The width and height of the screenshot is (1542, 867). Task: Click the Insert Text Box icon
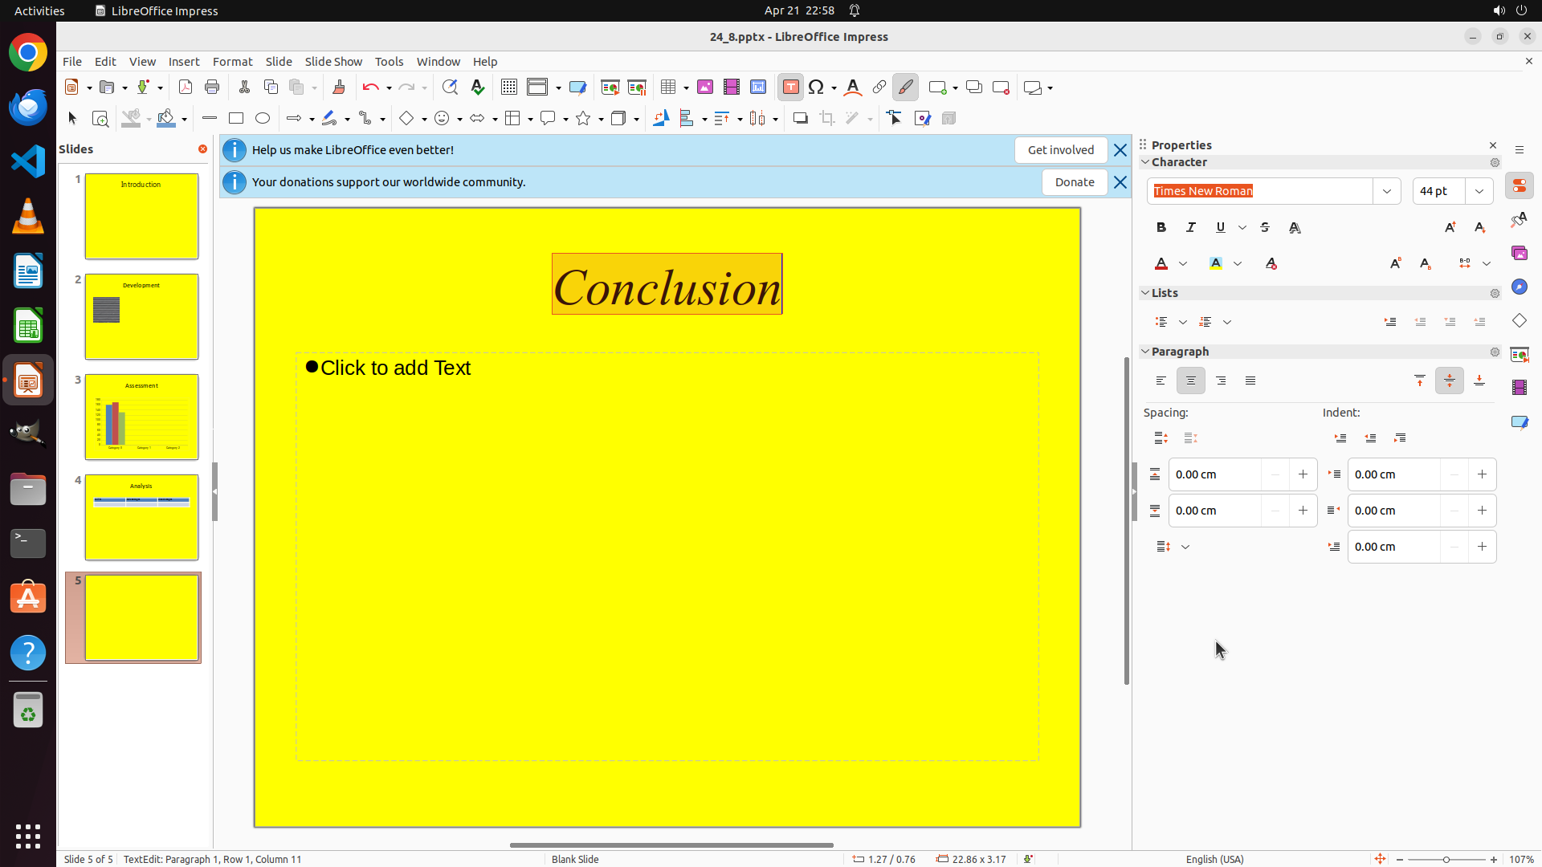790,88
